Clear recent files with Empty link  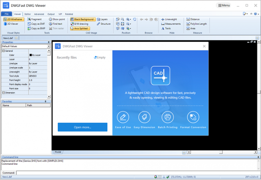pyautogui.click(x=100, y=58)
